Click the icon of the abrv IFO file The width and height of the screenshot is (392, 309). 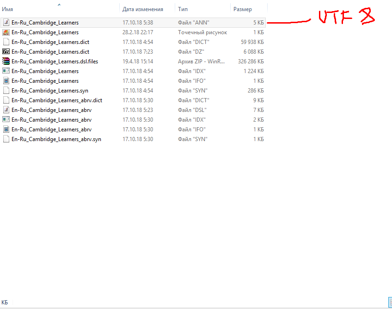(6, 130)
